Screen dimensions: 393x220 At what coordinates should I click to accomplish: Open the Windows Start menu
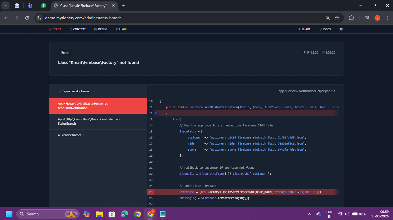[9, 214]
